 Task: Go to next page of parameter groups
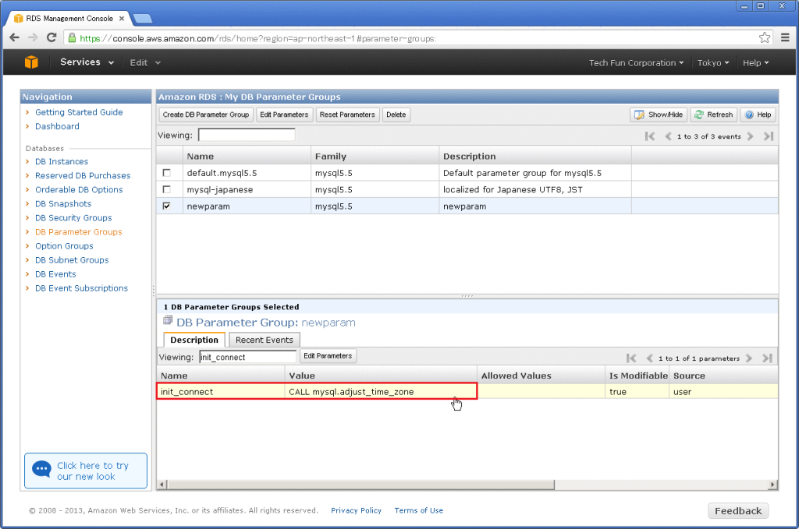coord(750,136)
